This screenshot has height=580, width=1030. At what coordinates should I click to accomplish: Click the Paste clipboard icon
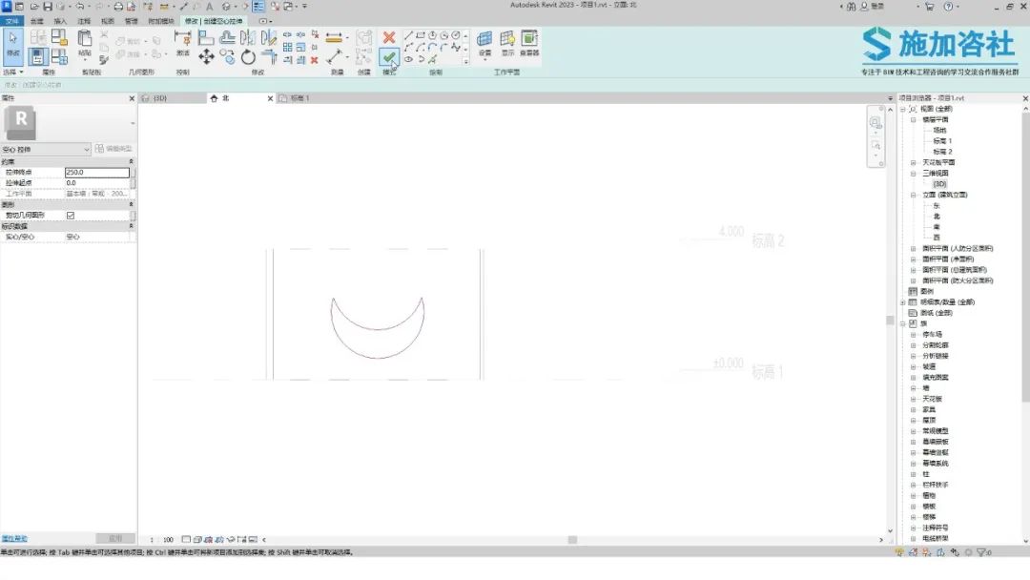[85, 40]
